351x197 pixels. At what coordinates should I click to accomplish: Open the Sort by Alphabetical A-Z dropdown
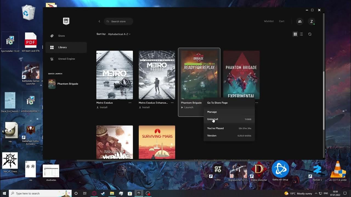119,34
